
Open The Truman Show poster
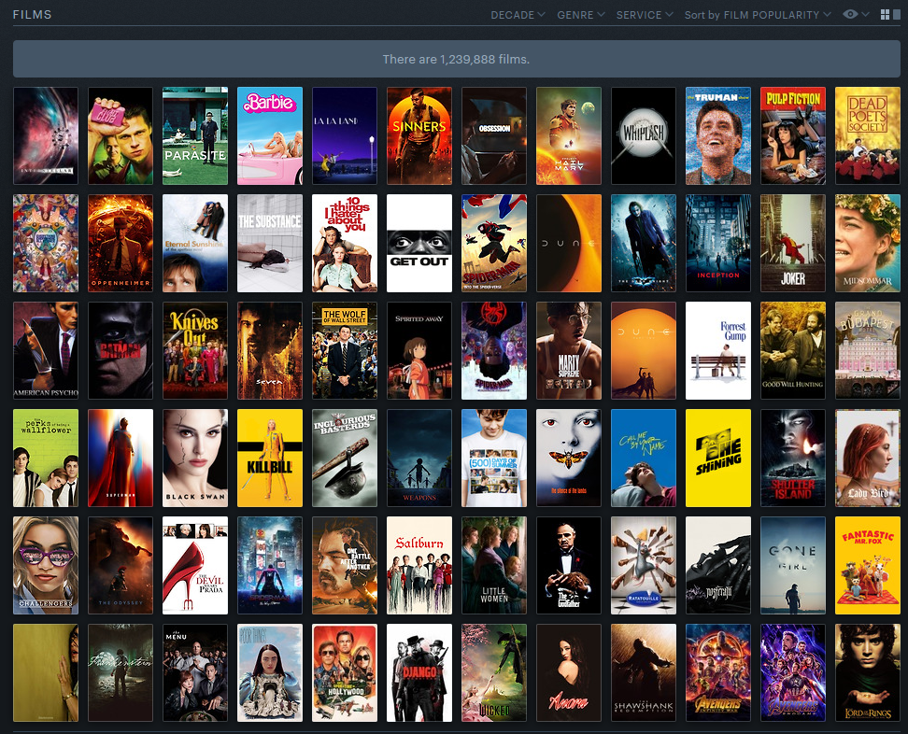[718, 136]
